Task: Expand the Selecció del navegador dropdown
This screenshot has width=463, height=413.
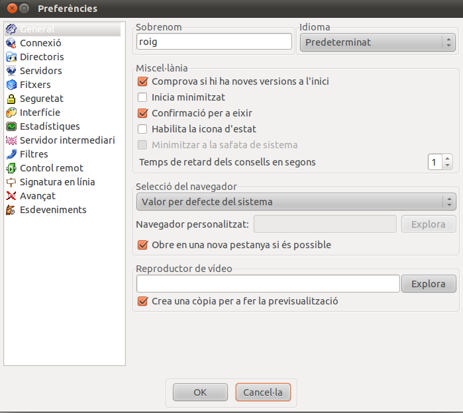Action: pyautogui.click(x=296, y=202)
